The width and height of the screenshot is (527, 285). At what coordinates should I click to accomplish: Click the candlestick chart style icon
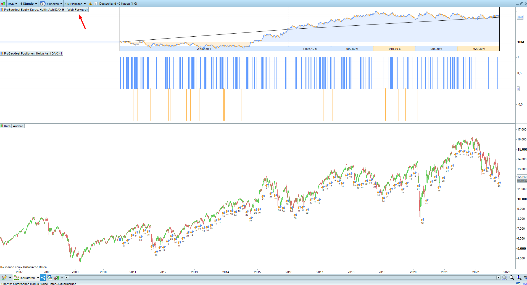click(x=3, y=4)
